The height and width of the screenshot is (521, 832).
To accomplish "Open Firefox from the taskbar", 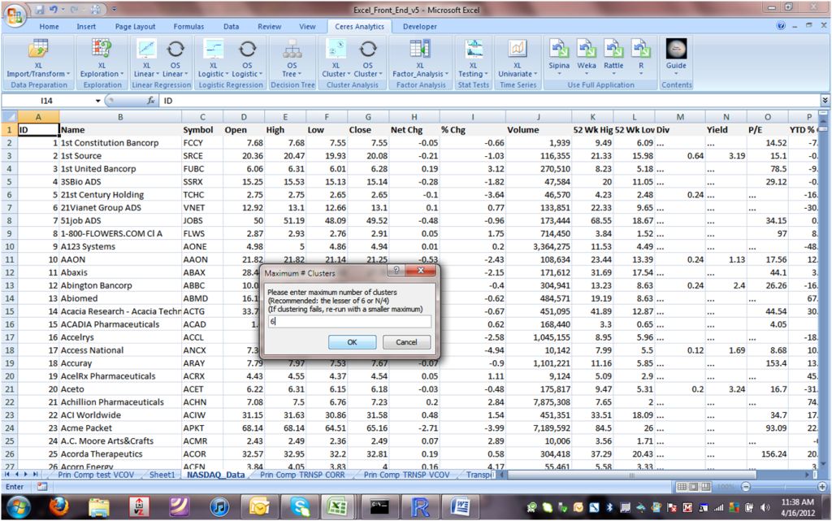I will (x=58, y=507).
